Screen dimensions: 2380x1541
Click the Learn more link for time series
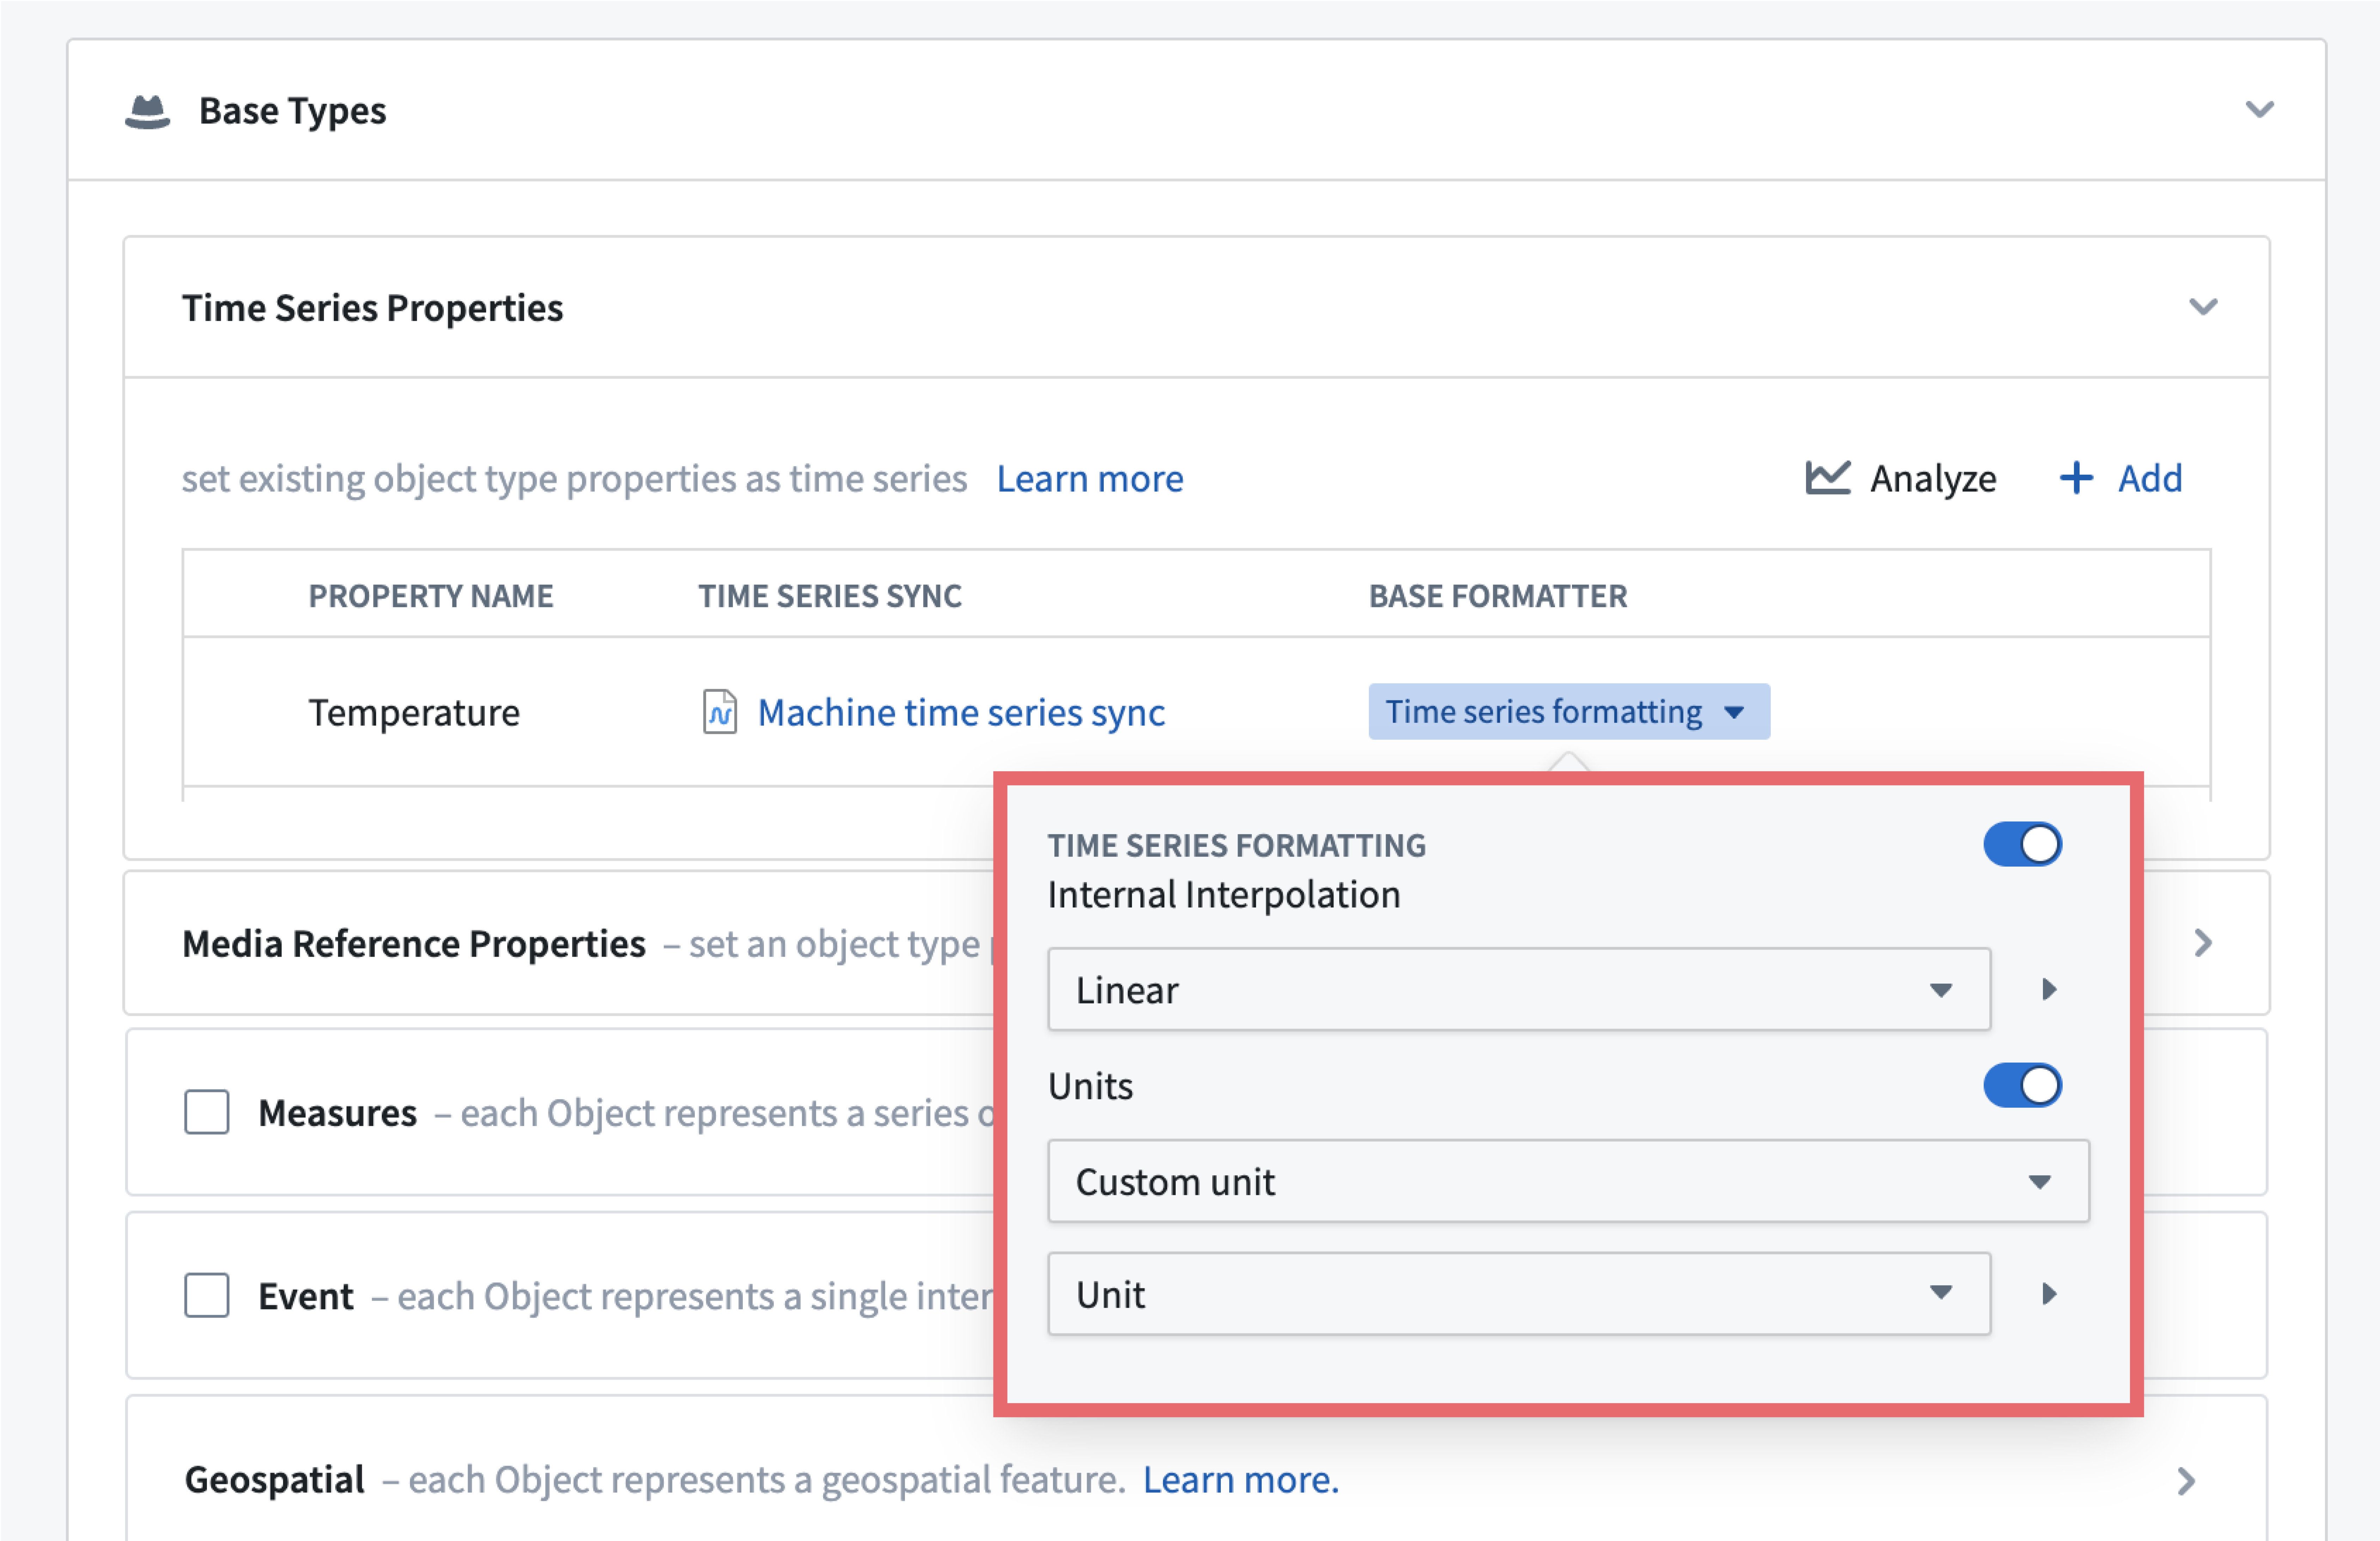(1090, 479)
